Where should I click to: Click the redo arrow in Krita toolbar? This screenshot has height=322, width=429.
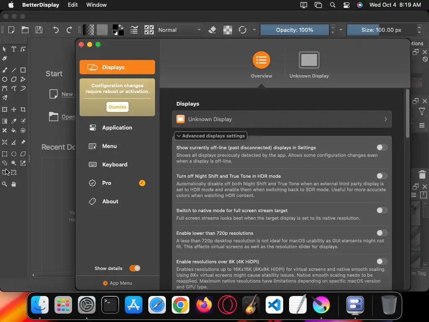pos(69,30)
